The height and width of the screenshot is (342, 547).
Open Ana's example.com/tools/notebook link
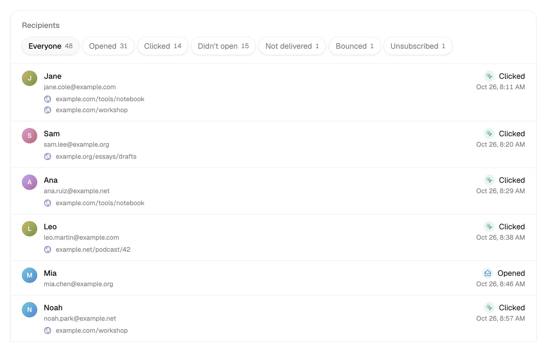100,203
